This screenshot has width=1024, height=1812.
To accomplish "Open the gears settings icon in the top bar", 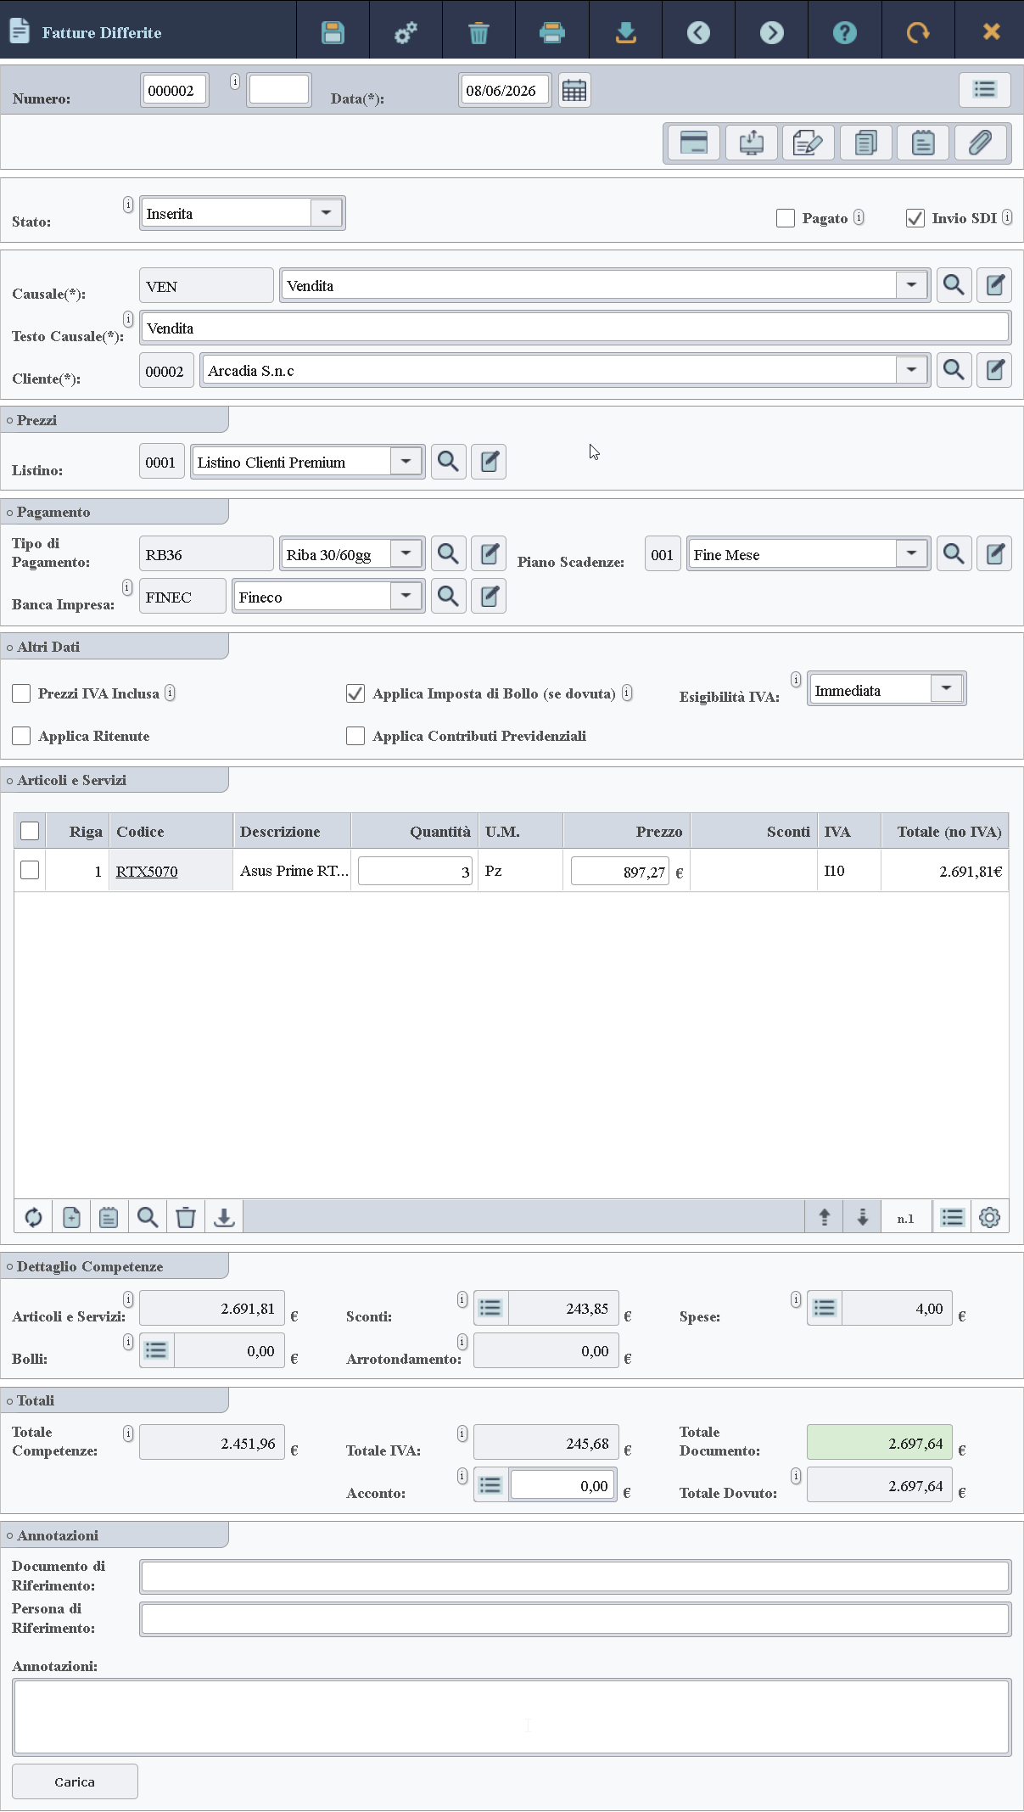I will click(406, 32).
